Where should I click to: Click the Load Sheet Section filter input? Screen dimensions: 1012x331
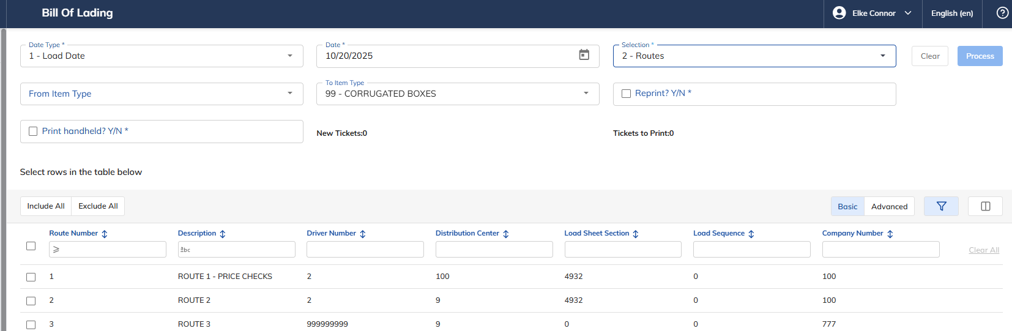point(623,249)
